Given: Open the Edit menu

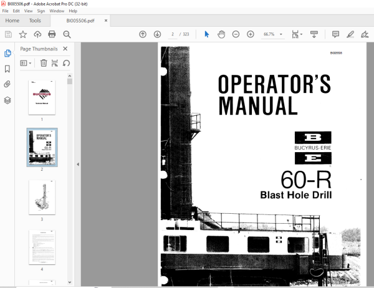Looking at the screenshot, I should click(16, 11).
